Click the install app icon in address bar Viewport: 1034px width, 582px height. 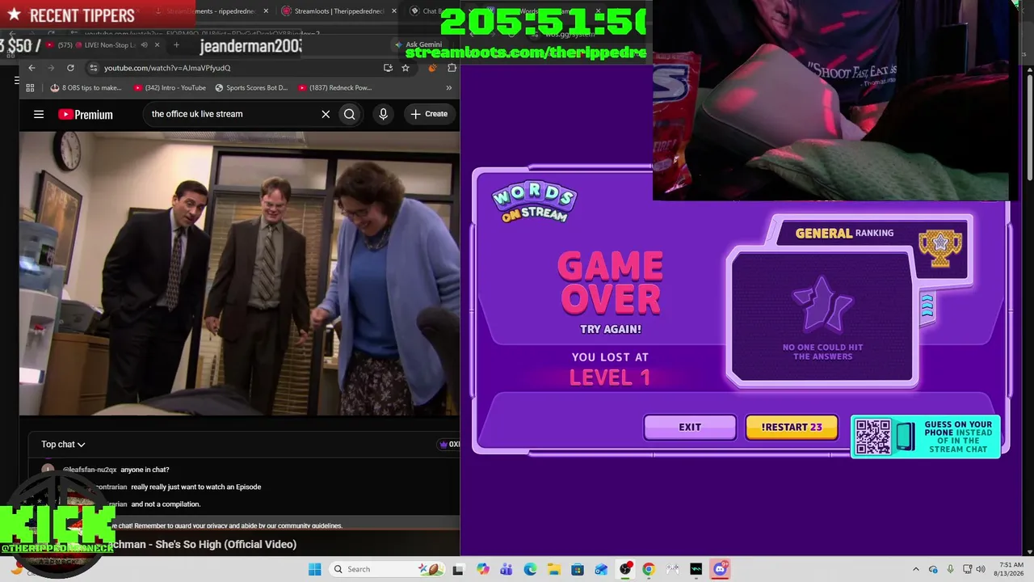(x=388, y=68)
